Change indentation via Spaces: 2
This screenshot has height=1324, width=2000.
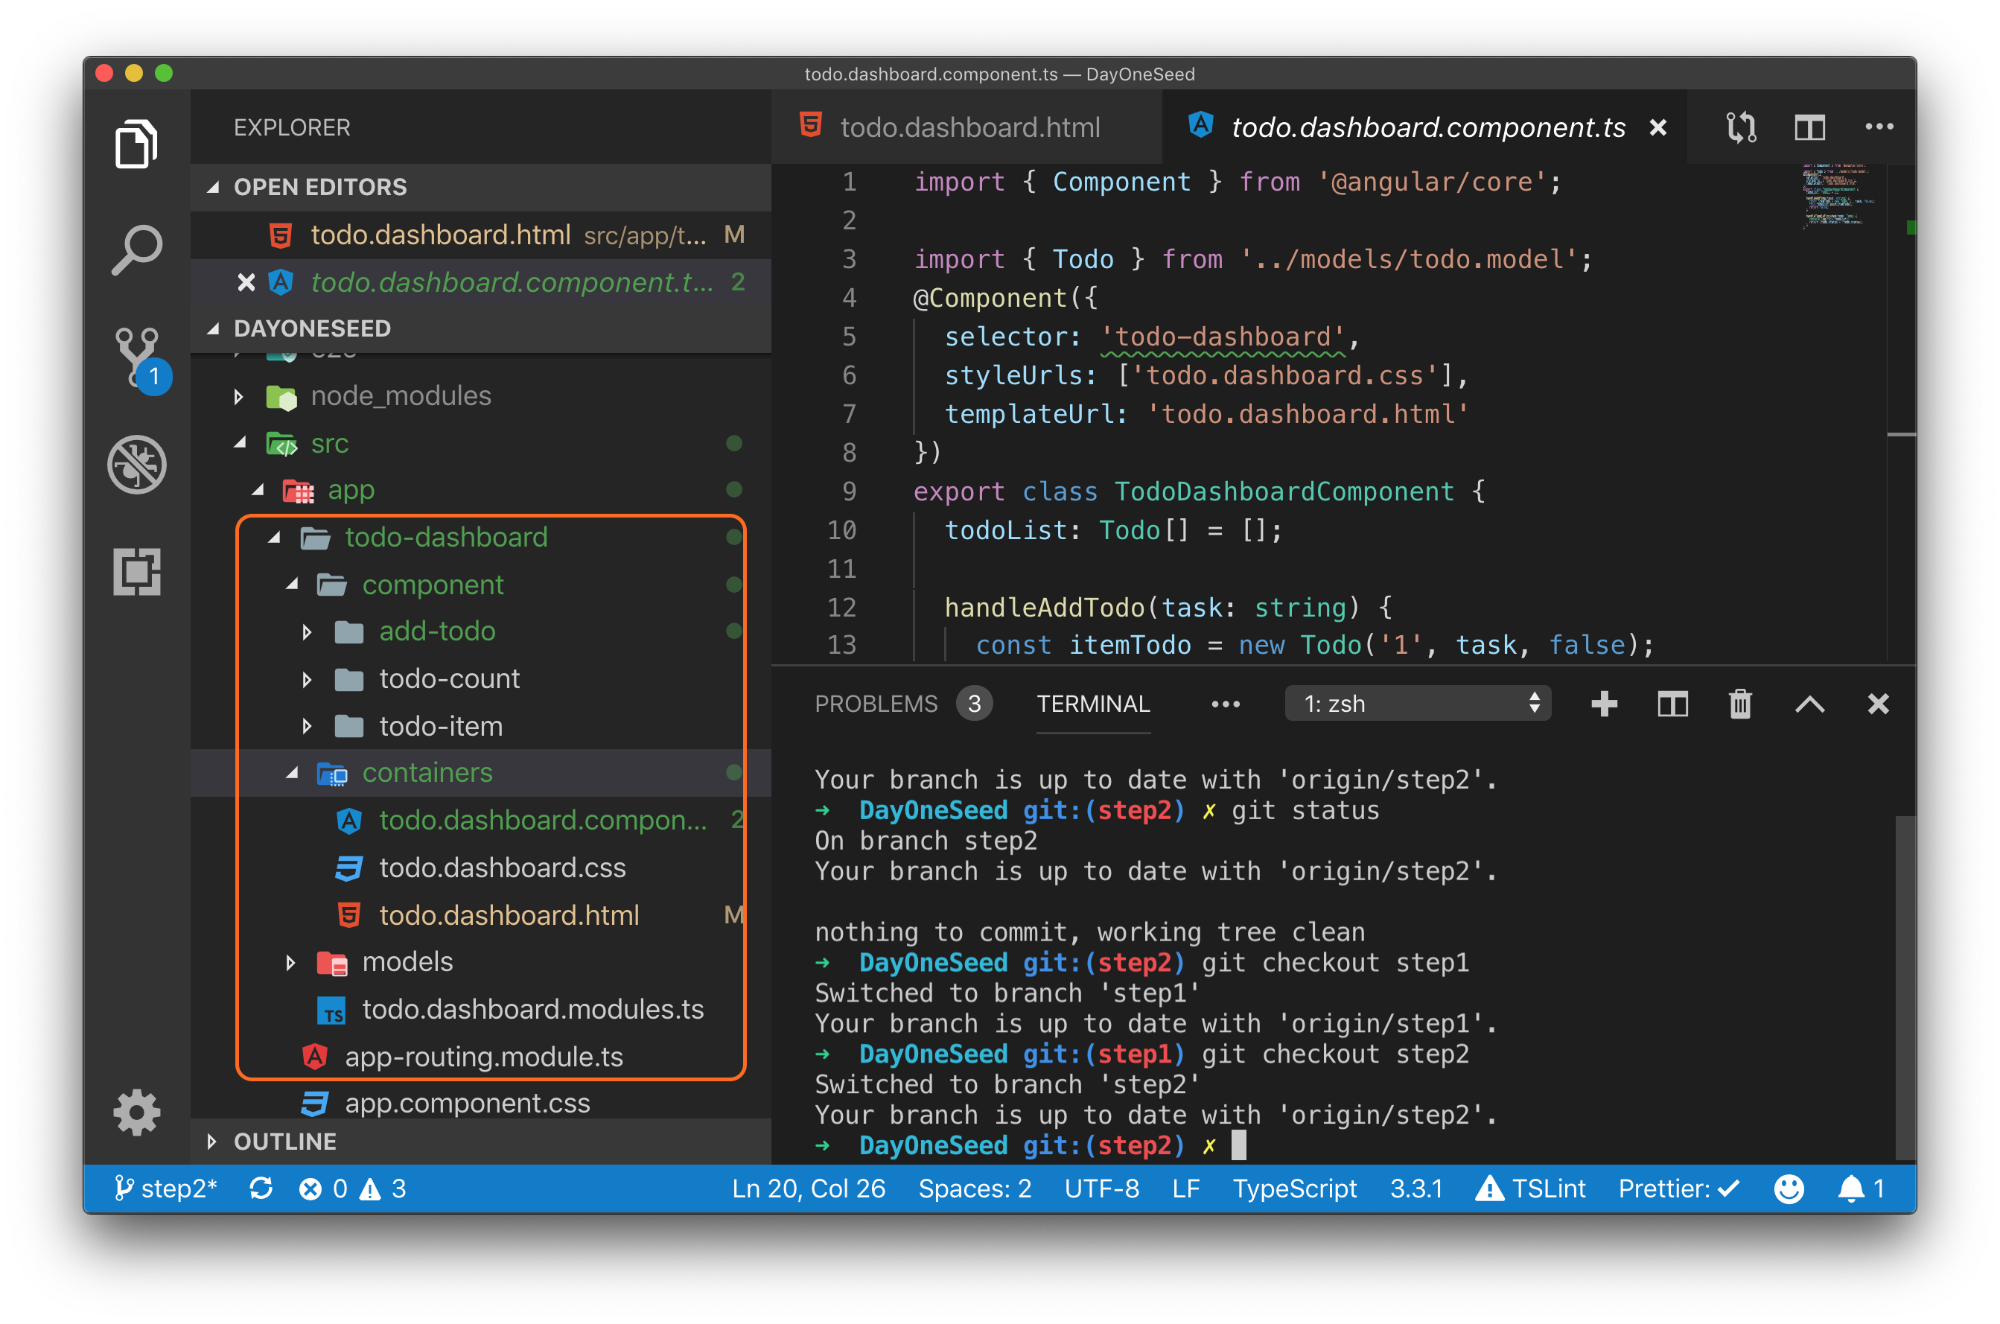(974, 1189)
